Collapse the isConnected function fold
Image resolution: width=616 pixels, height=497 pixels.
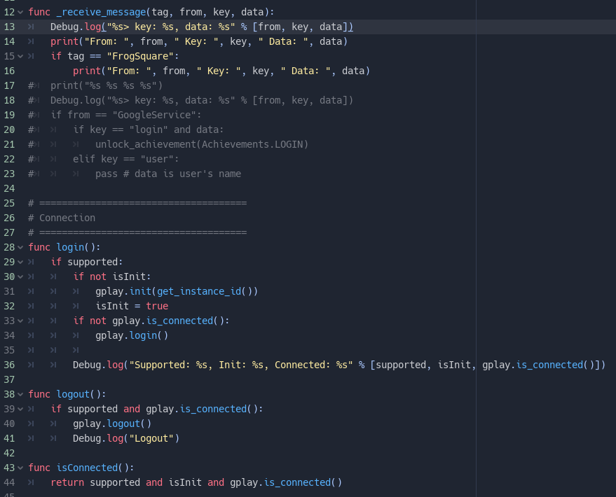click(x=20, y=468)
